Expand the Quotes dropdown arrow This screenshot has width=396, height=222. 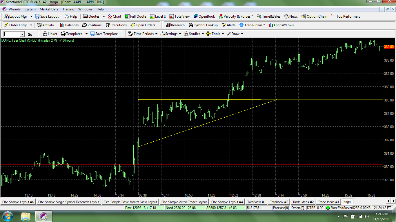(x=104, y=16)
